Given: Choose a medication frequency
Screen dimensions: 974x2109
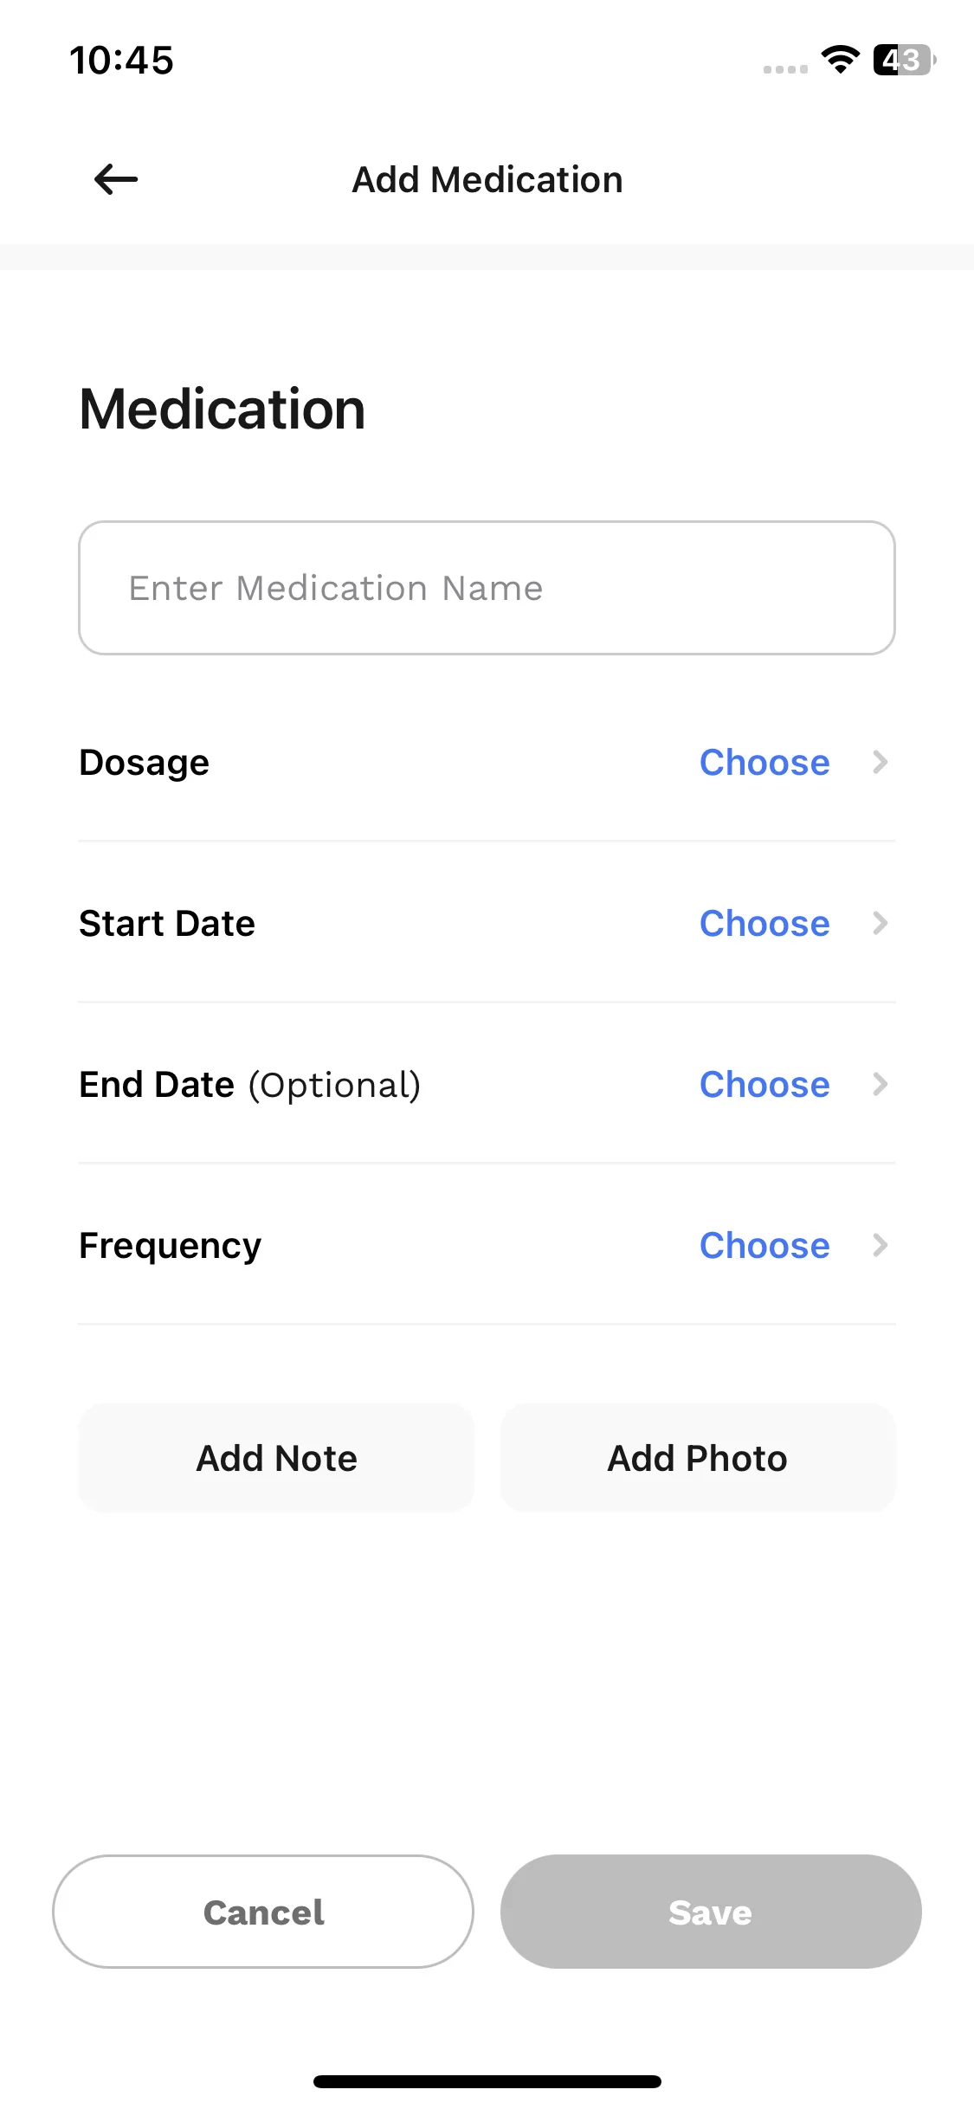Looking at the screenshot, I should (764, 1245).
